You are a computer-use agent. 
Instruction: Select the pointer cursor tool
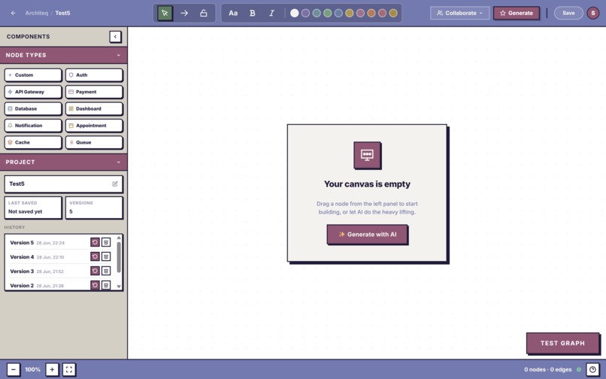165,13
